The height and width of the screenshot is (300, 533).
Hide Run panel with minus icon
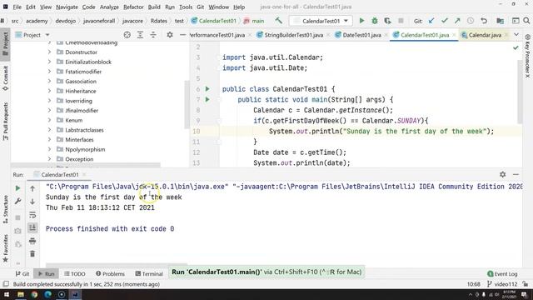point(516,174)
